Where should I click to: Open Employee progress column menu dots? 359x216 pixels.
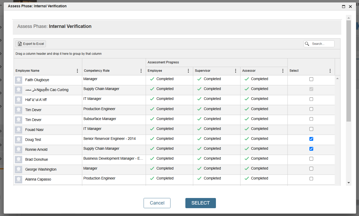pyautogui.click(x=188, y=71)
